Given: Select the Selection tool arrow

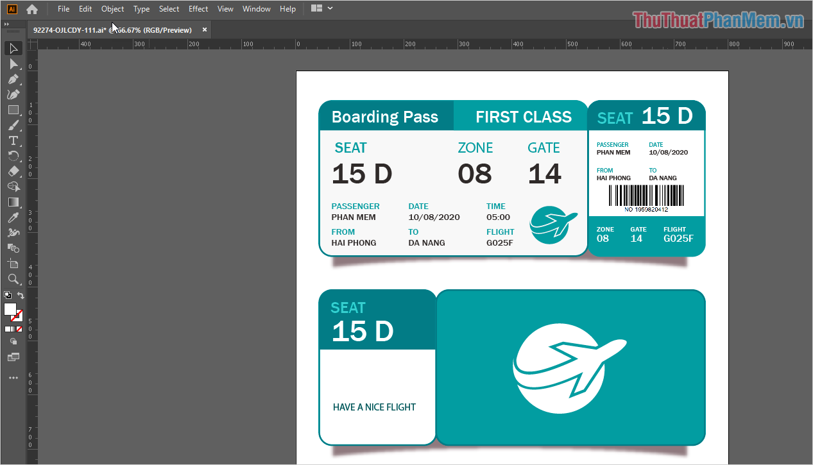Looking at the screenshot, I should click(x=13, y=49).
